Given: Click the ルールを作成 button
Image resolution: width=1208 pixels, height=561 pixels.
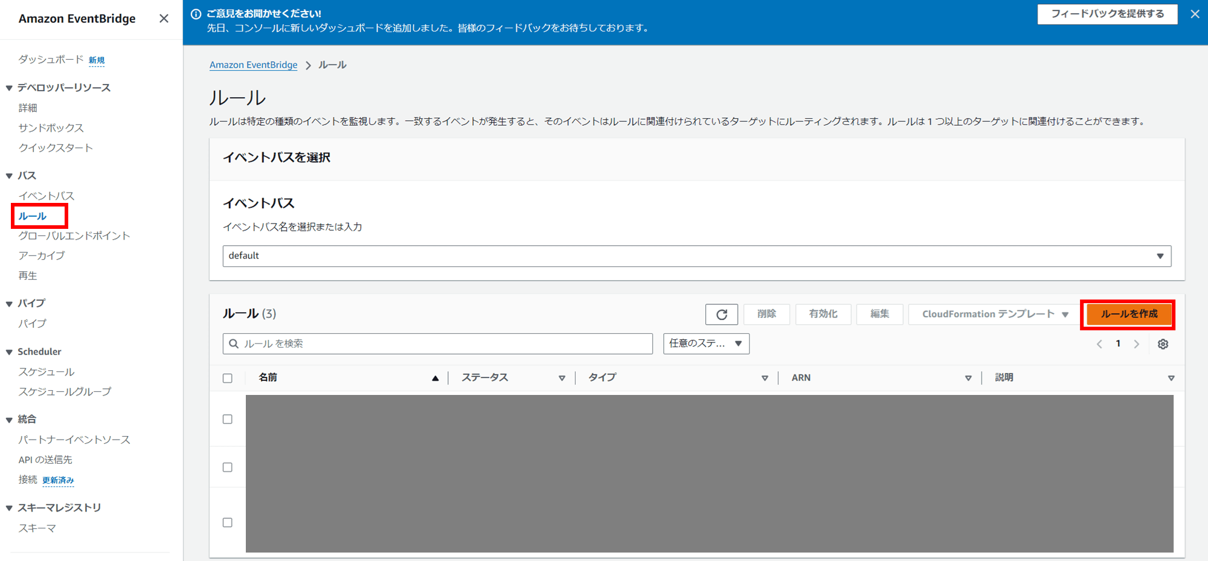Looking at the screenshot, I should pos(1129,314).
